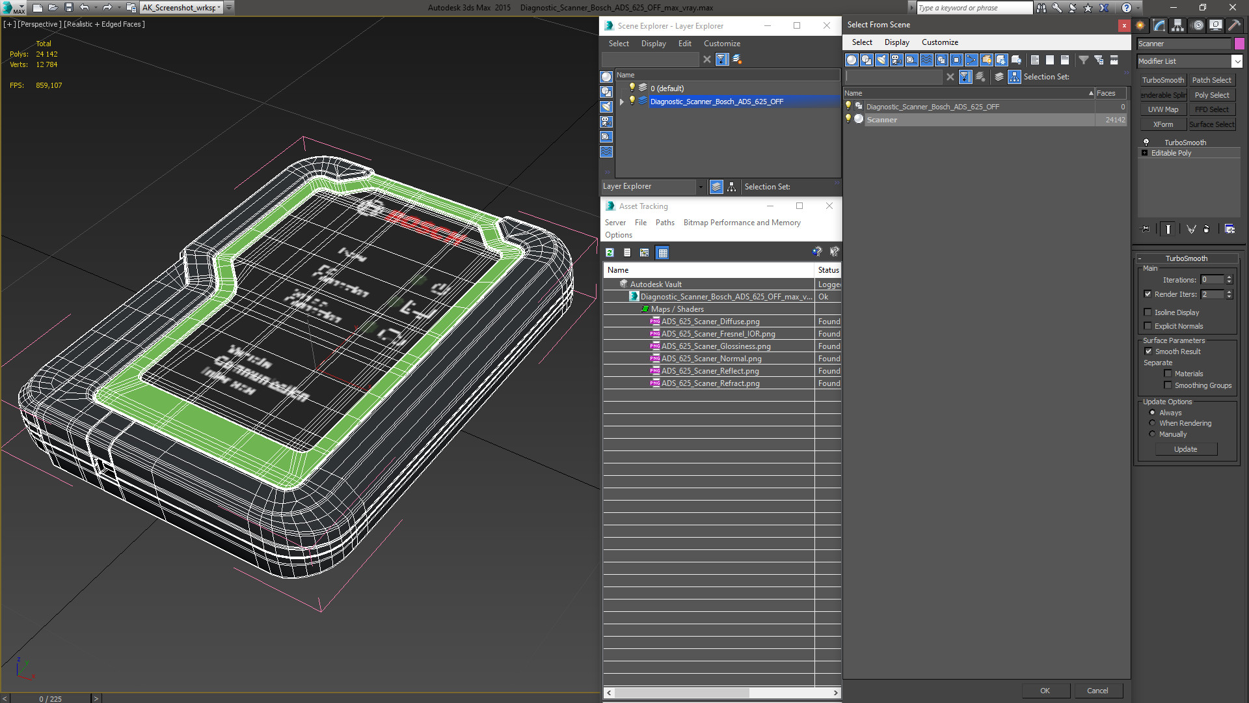Viewport: 1249px width, 703px height.
Task: Click Remove modifier trash icon
Action: (x=1207, y=229)
